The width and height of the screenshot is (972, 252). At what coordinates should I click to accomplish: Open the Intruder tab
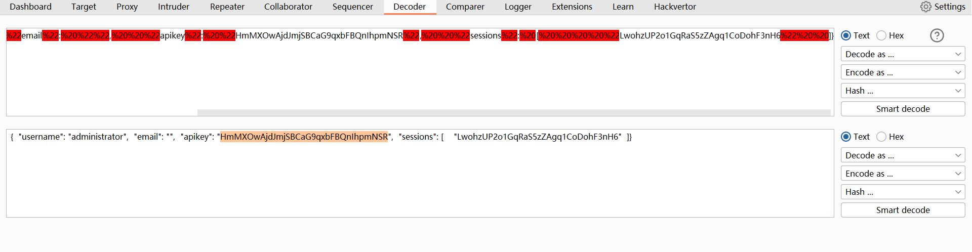coord(174,7)
